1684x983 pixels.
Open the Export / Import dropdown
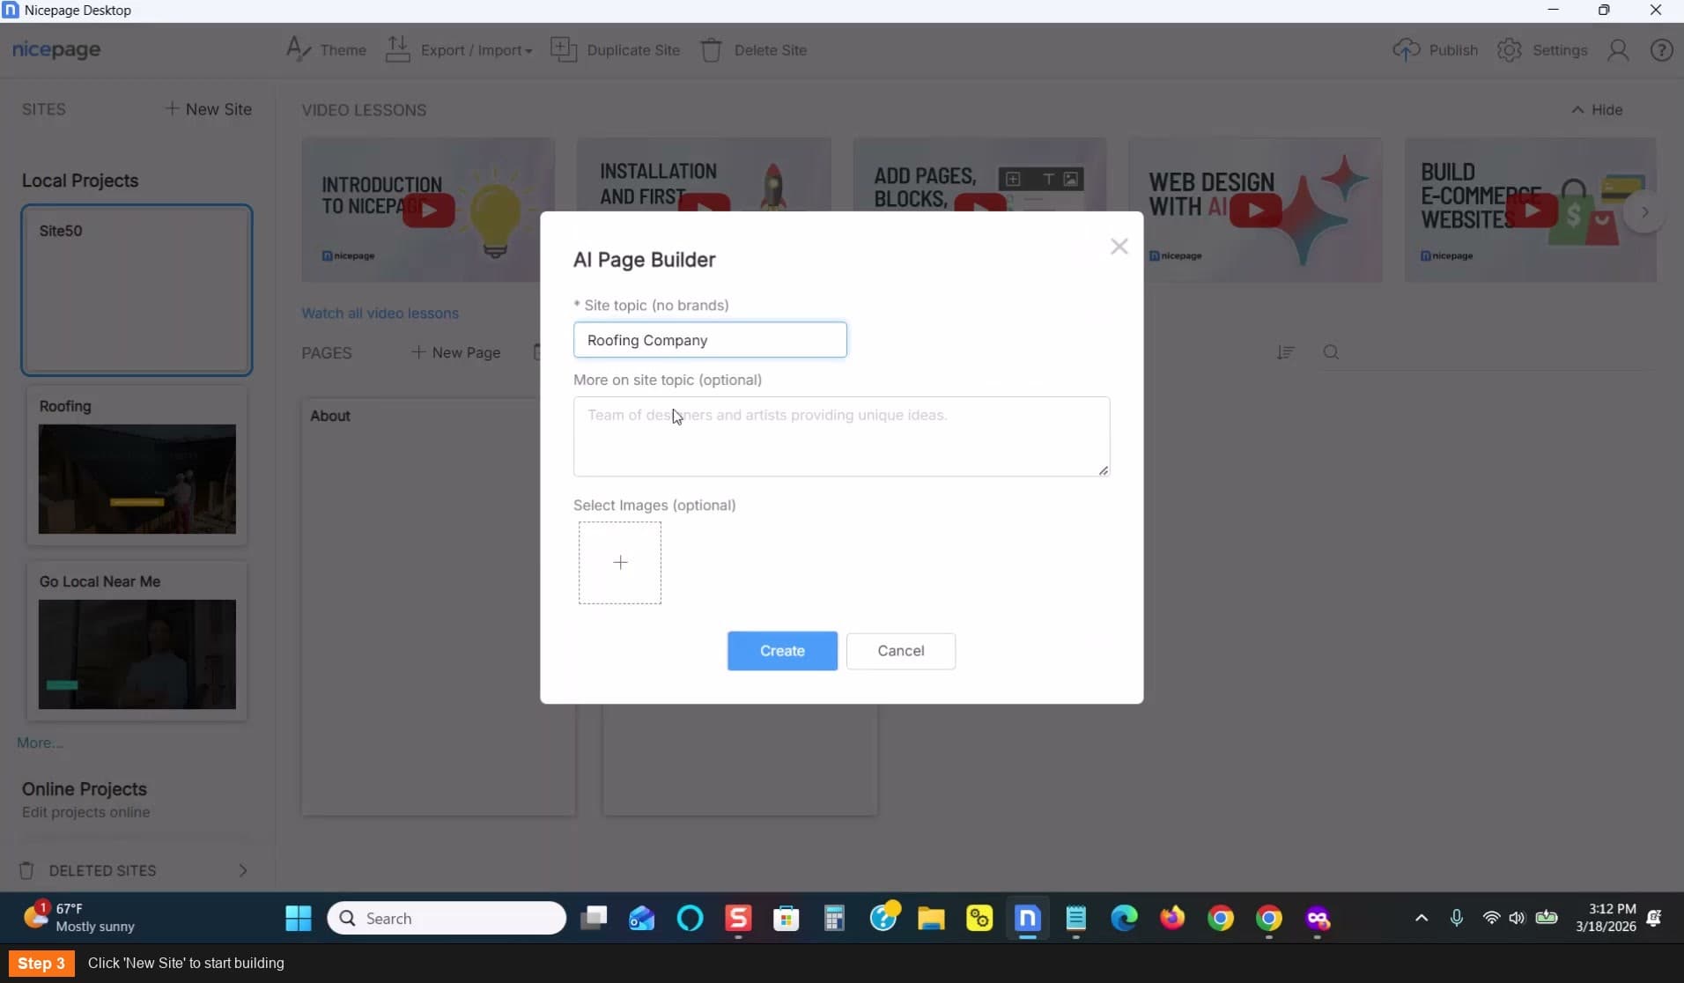coord(459,50)
